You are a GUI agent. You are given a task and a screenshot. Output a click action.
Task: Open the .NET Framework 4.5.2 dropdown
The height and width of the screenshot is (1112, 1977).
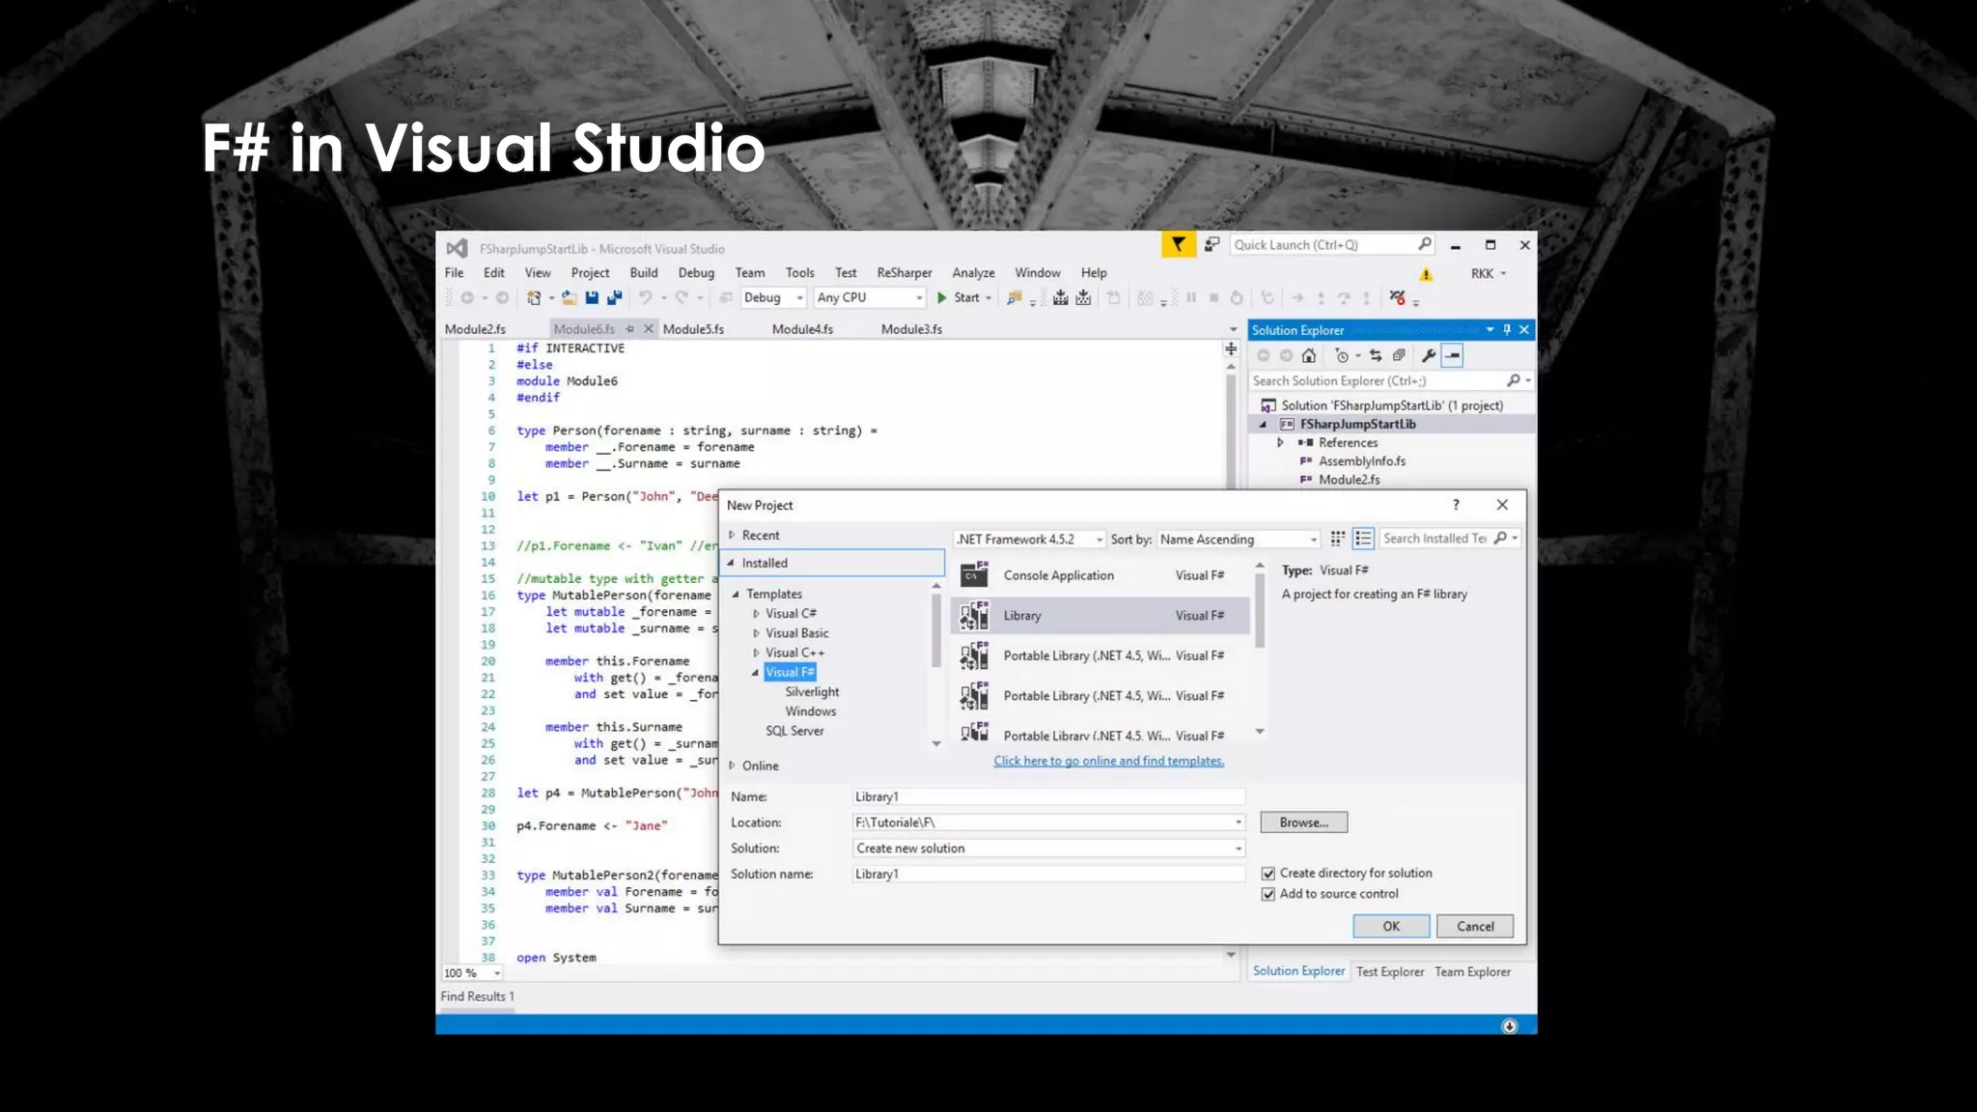pos(1029,540)
